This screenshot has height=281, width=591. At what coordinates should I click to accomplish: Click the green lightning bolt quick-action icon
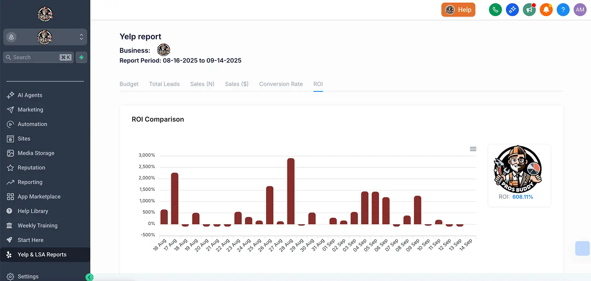tap(81, 58)
